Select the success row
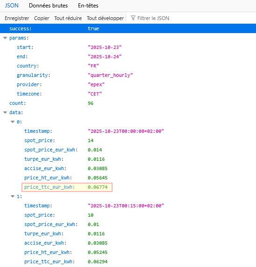The image size is (256, 267). tap(128, 28)
